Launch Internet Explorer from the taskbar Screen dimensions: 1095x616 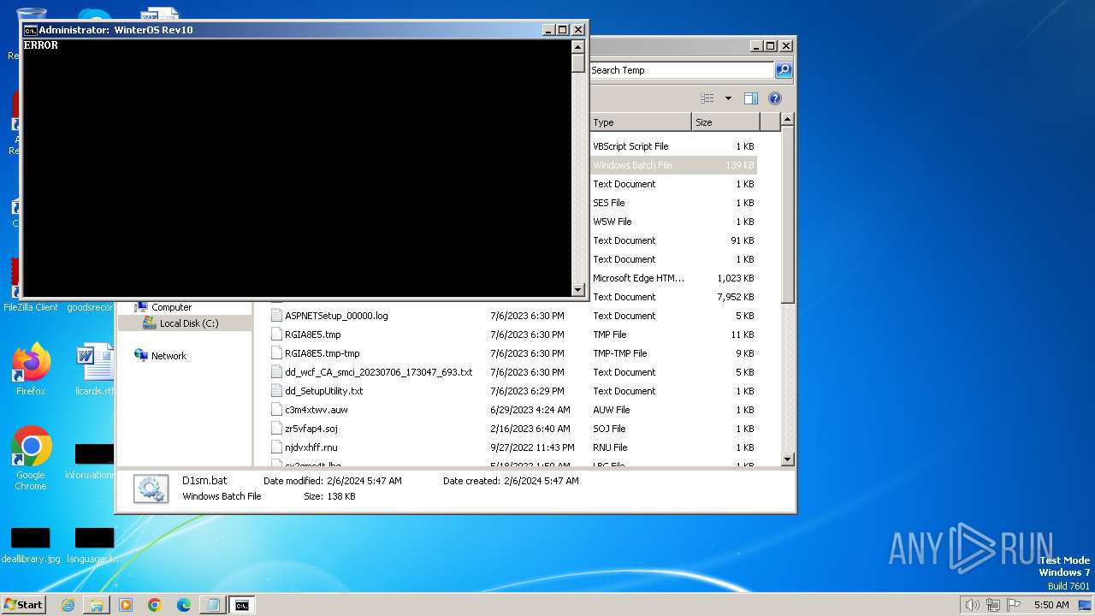(68, 605)
